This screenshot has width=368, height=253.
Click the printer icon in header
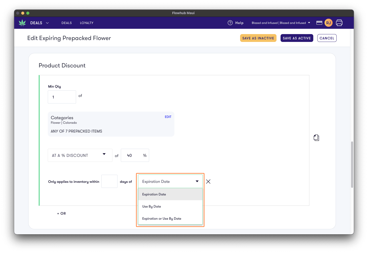click(339, 23)
